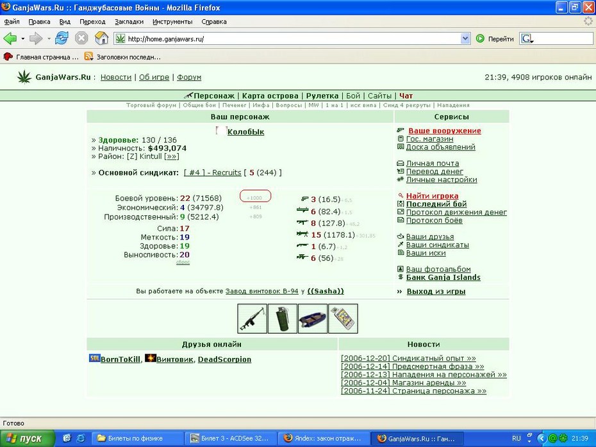Switch to Билет 3 - ACDSee taskbar window

(x=231, y=438)
